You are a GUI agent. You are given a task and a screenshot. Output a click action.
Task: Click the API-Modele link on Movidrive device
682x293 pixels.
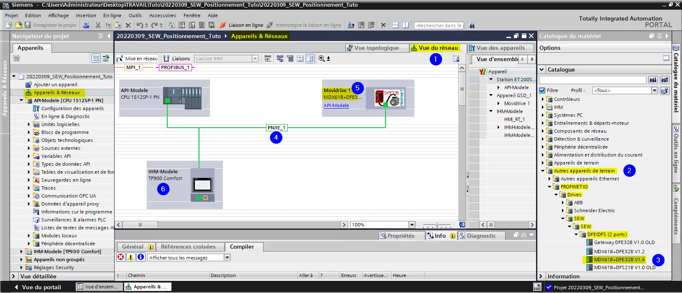(x=336, y=105)
